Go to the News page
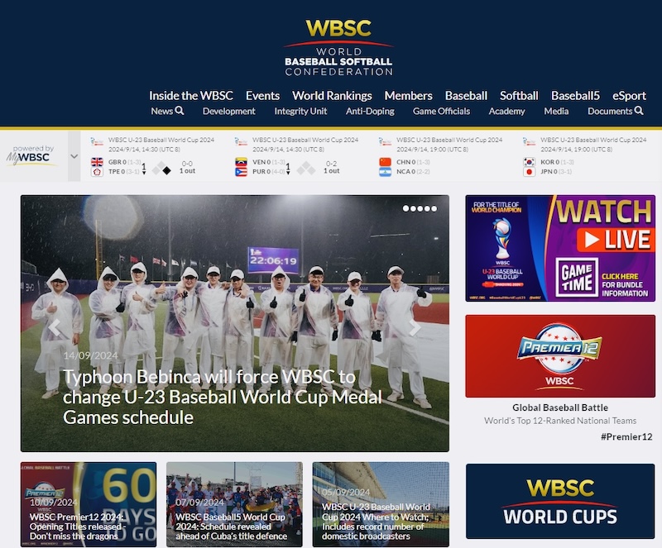This screenshot has width=662, height=548. [x=162, y=111]
